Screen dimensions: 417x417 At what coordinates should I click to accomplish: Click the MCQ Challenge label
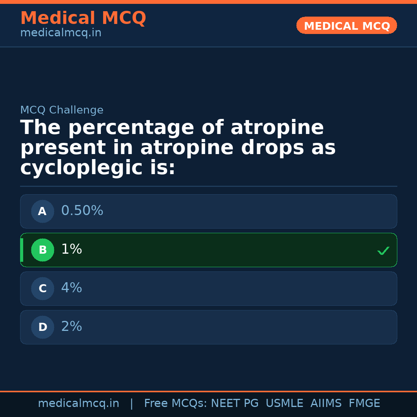click(62, 110)
